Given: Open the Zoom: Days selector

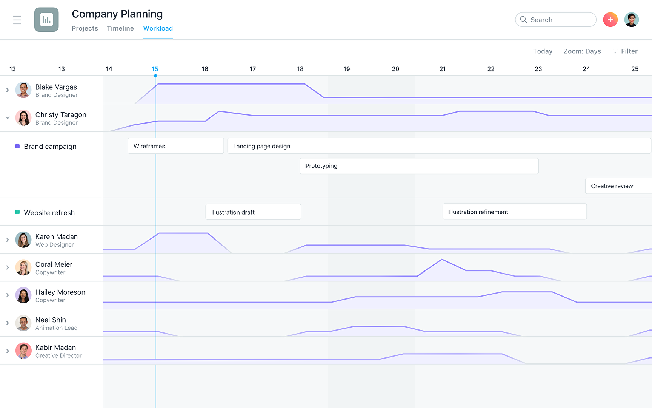Looking at the screenshot, I should tap(582, 51).
